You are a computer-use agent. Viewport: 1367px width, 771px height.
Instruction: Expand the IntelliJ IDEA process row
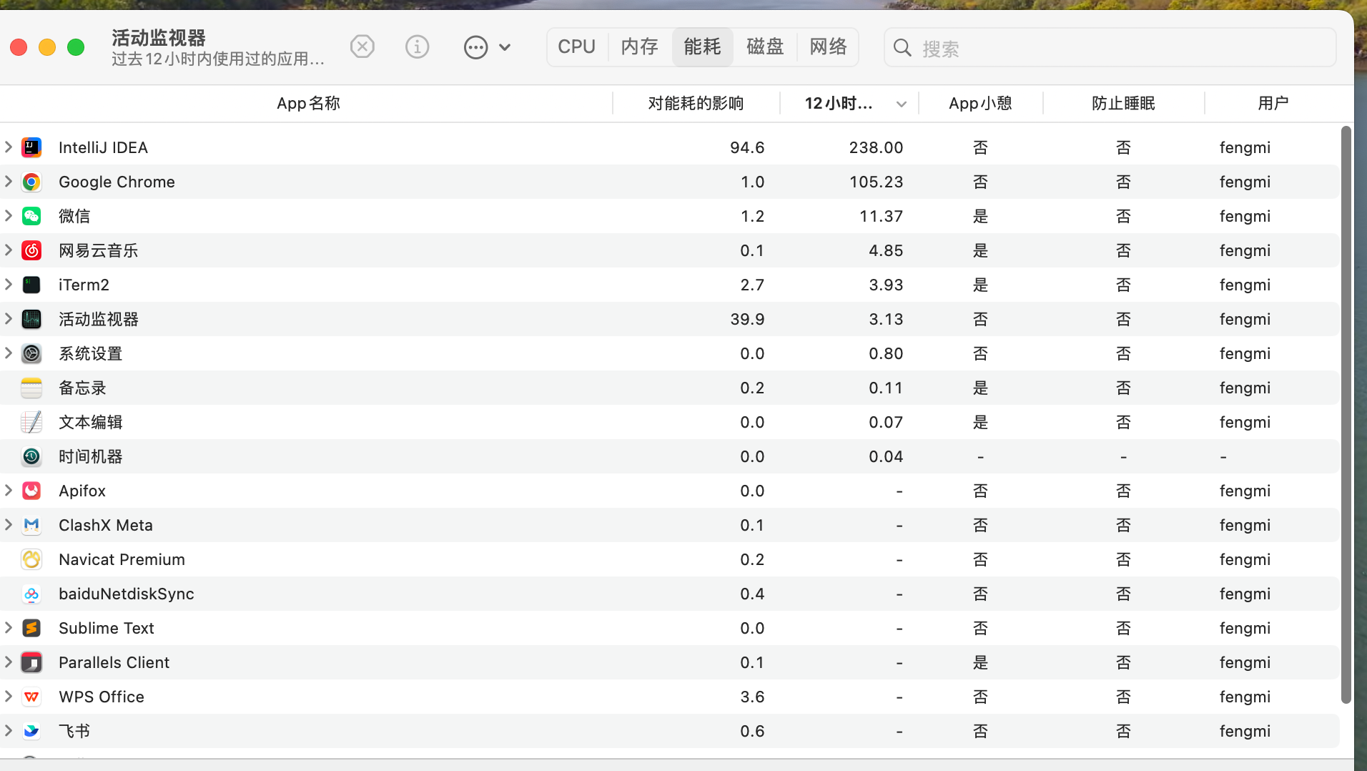(x=9, y=147)
